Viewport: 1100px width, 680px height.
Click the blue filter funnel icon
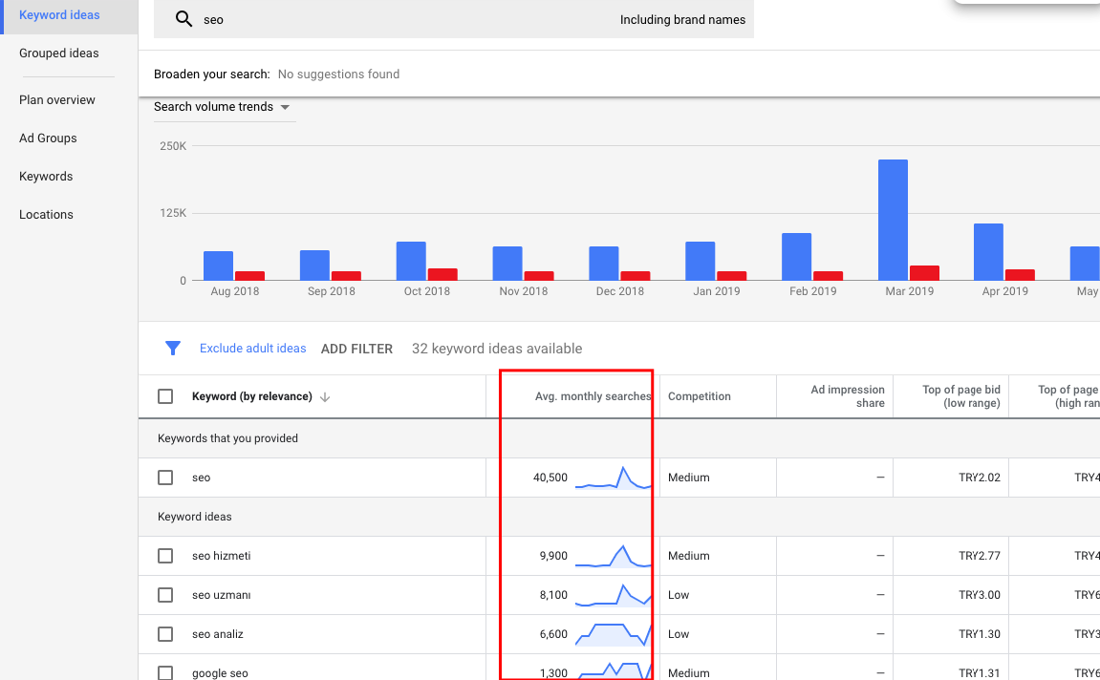[173, 349]
